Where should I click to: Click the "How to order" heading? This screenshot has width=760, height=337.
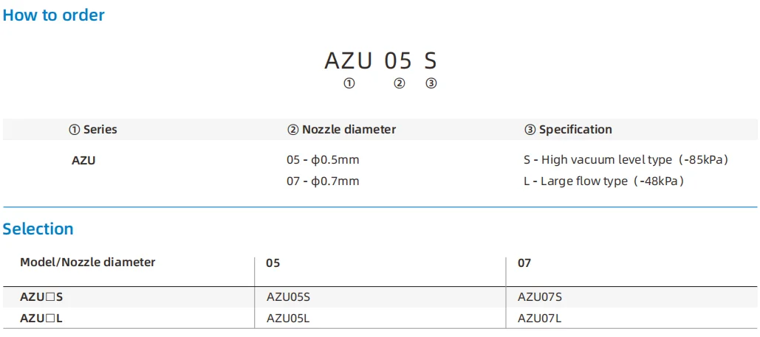tap(54, 15)
